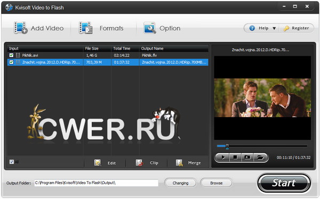This screenshot has width=320, height=199.
Task: Maximize the Kvisoft window
Action: [295, 6]
